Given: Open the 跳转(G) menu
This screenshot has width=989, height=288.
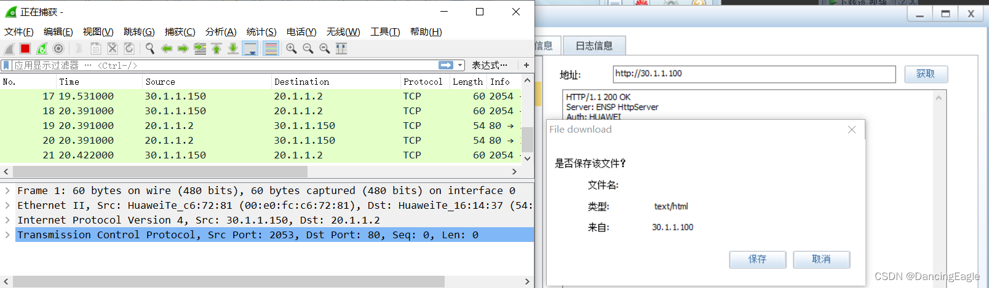Looking at the screenshot, I should point(139,32).
